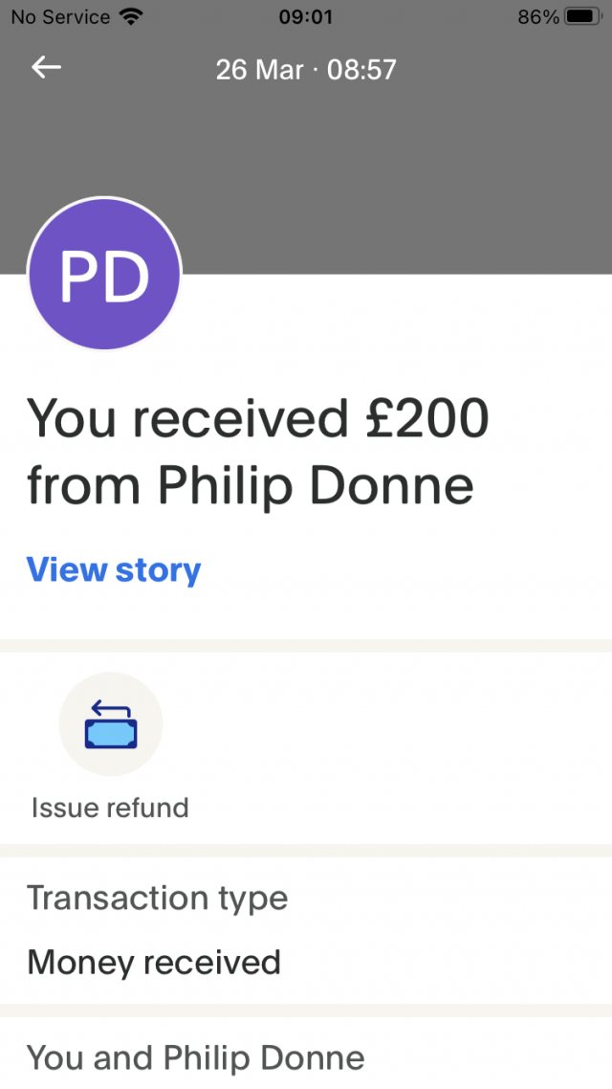Tap the from Philip Donne text line
Viewport: 612px width, 1089px height.
[x=250, y=485]
